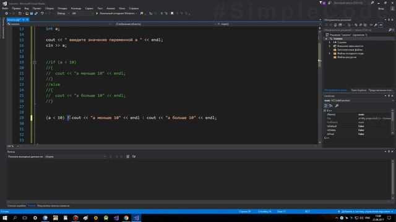Switch to the Представление классов tab

click(x=381, y=90)
